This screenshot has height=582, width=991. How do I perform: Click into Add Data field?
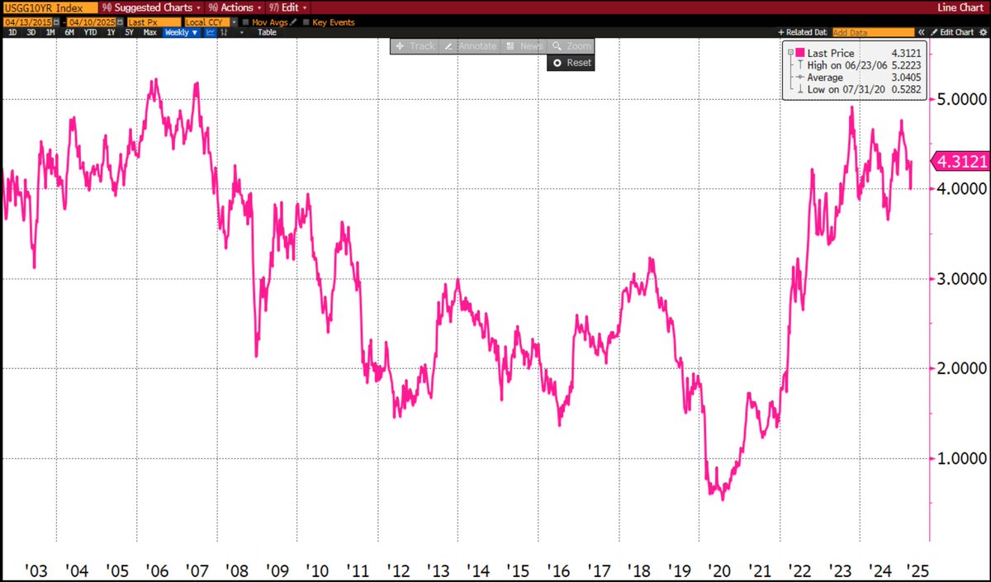[x=873, y=32]
